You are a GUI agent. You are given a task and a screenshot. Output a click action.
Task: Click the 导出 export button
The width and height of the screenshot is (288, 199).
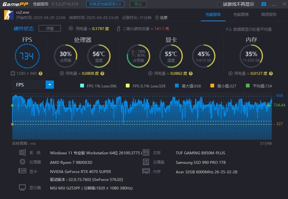pyautogui.click(x=138, y=4)
